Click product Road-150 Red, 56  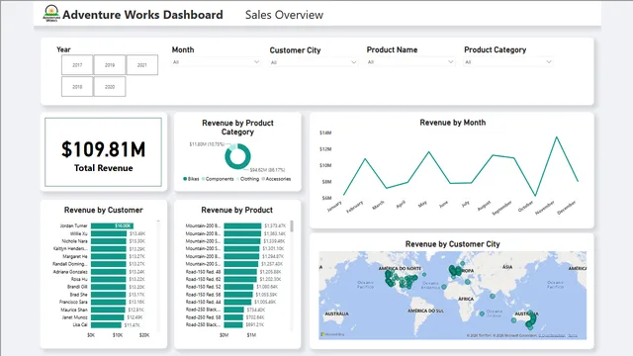click(x=203, y=295)
